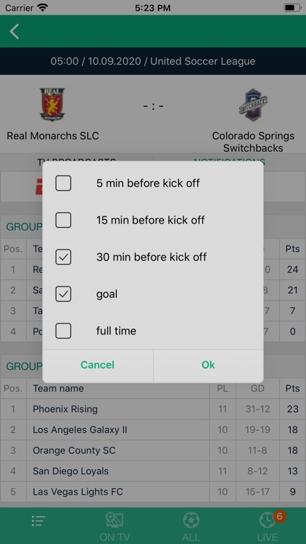Enable the full time notification checkbox

[63, 331]
